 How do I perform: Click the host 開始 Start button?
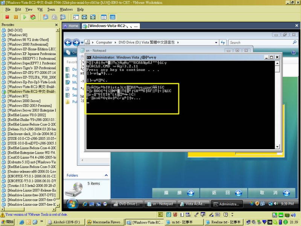click(x=7, y=222)
